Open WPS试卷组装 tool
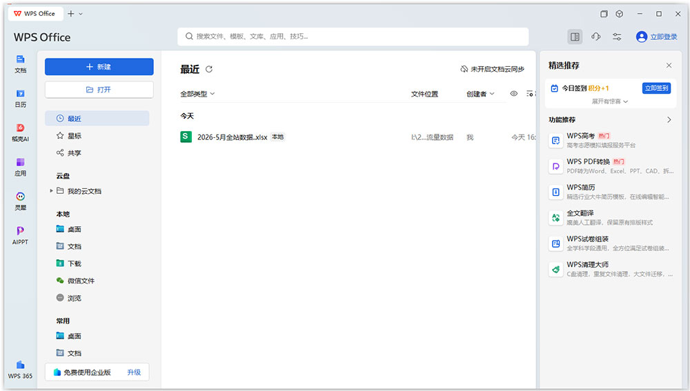Viewport: 690px width, 391px height. (x=611, y=243)
